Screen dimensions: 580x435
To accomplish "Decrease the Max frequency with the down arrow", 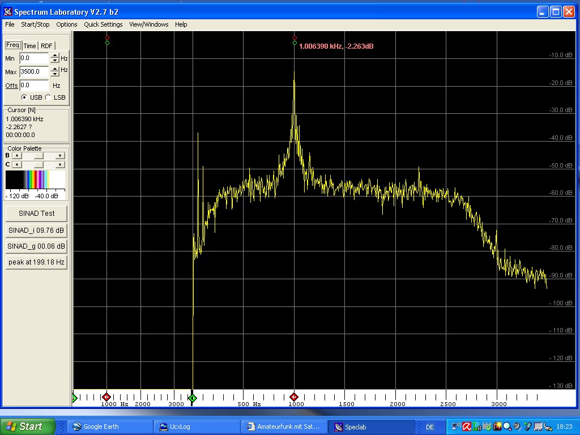I will tap(54, 74).
